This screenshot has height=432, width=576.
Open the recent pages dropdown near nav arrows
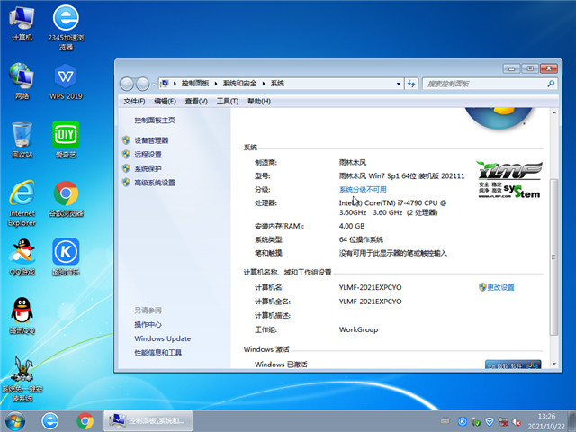[154, 85]
